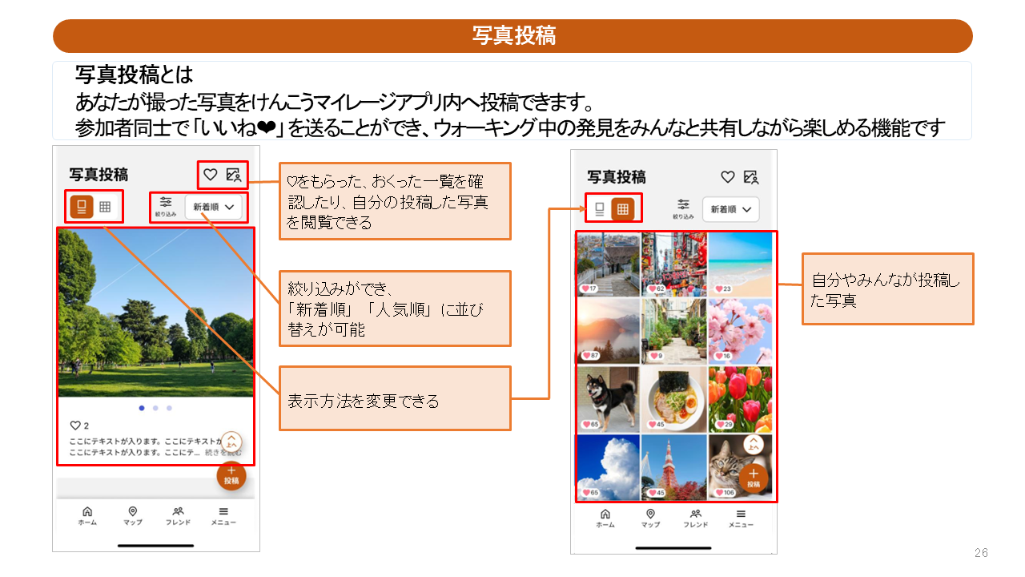1025x577 pixels.
Task: Tap the heart like icon under park photo
Action: (75, 426)
